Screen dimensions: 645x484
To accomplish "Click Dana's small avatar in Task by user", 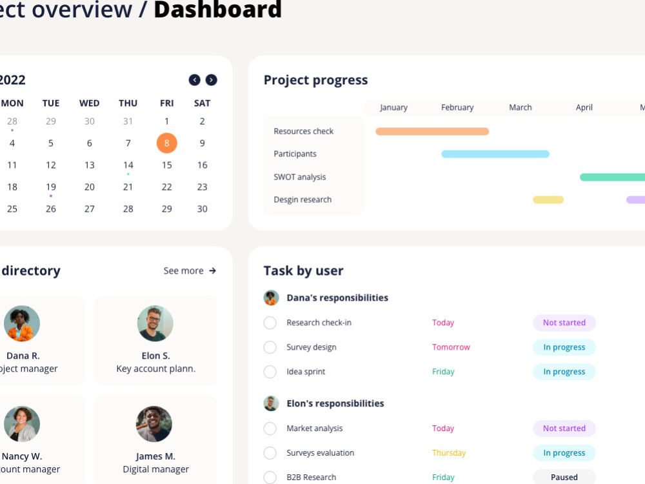I will [x=271, y=297].
